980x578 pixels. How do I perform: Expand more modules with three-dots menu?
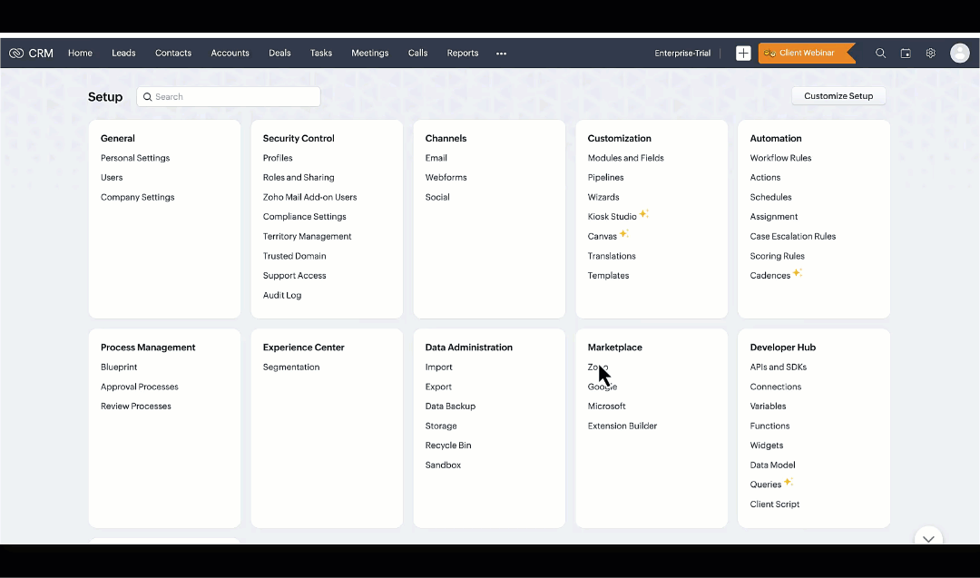pos(501,54)
